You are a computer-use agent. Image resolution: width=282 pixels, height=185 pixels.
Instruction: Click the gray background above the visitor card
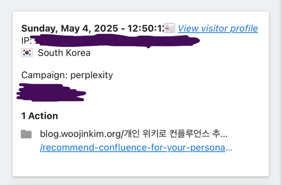tap(140, 5)
